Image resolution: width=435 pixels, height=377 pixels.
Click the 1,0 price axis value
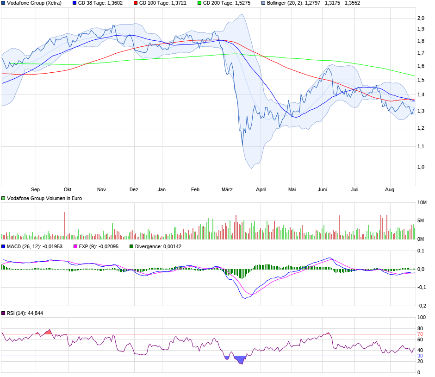point(421,167)
